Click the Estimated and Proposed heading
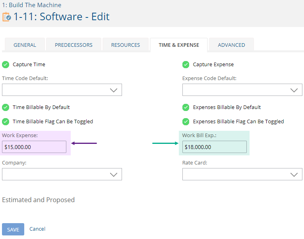Image resolution: width=304 pixels, height=239 pixels. point(39,200)
